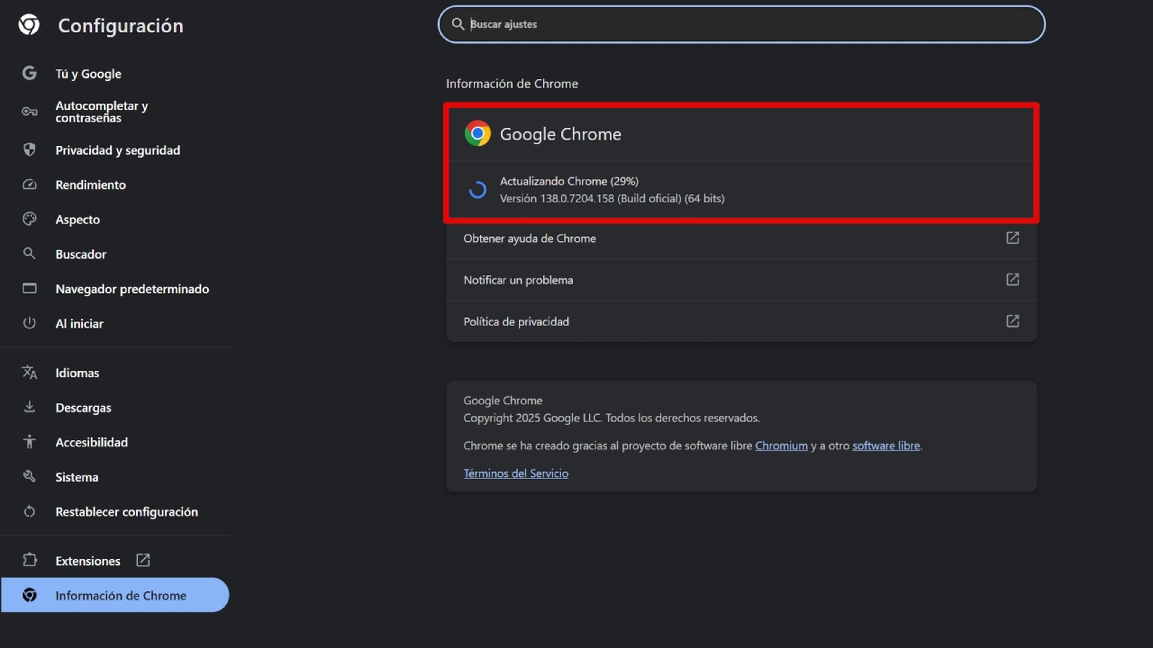Viewport: 1153px width, 648px height.
Task: Click the accessibility person icon
Action: click(29, 441)
